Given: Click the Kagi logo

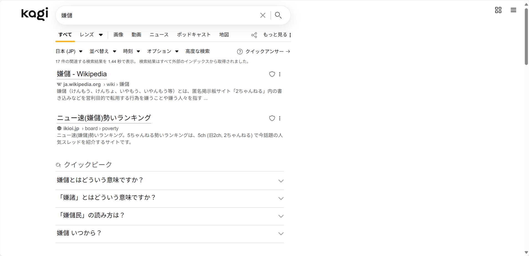Looking at the screenshot, I should (35, 14).
